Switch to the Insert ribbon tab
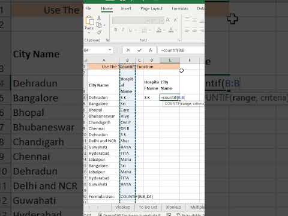Screen dimensions: 288x216 pos(126,8)
